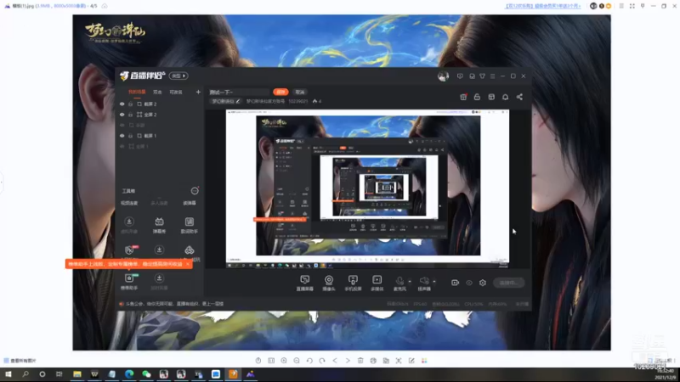Toggle the preview eye beside the settings gear
680x382 pixels.
469,283
